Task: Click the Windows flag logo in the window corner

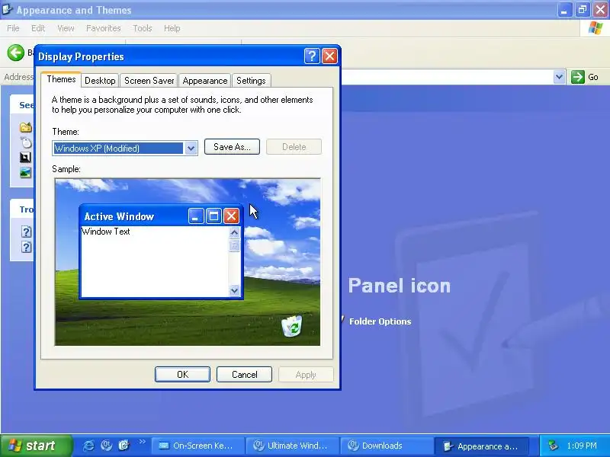Action: point(595,28)
